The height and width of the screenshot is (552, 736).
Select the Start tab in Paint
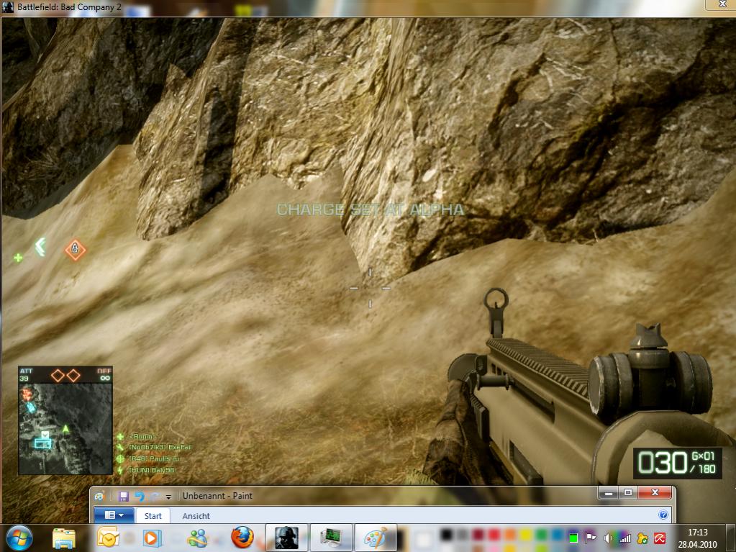pos(153,516)
